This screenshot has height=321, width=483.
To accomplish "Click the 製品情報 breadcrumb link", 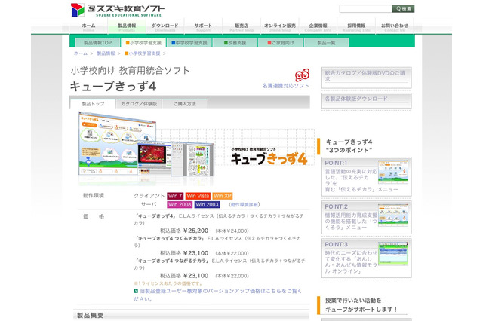I will (x=106, y=53).
